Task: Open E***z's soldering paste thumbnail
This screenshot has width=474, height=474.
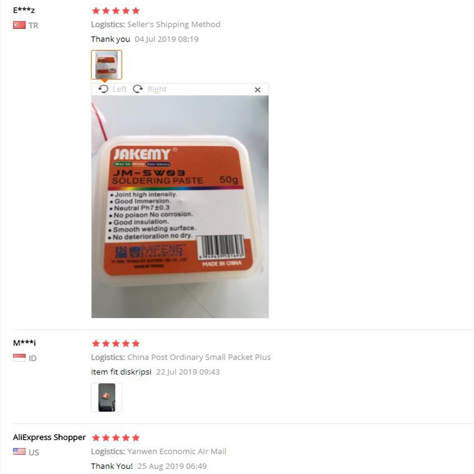Action: (x=107, y=65)
